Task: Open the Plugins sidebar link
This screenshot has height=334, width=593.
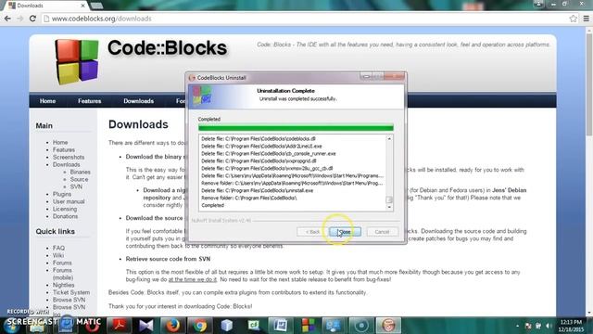Action: (x=62, y=194)
